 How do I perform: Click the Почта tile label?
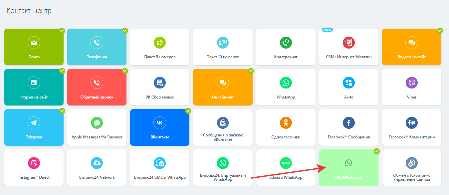(x=34, y=57)
